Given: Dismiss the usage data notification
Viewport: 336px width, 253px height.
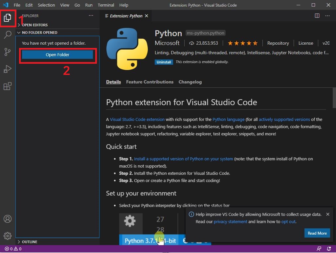Looking at the screenshot, I should click(328, 214).
